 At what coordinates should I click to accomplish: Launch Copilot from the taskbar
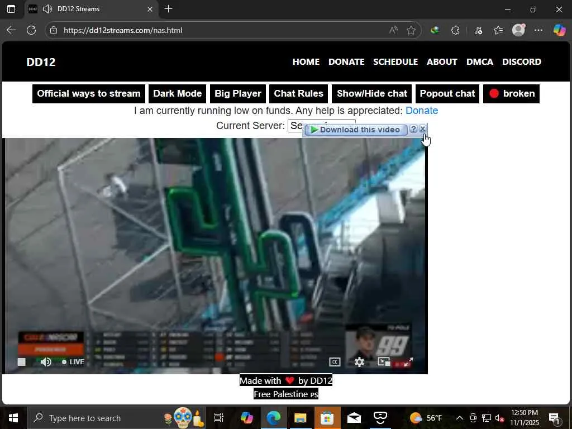pyautogui.click(x=246, y=418)
